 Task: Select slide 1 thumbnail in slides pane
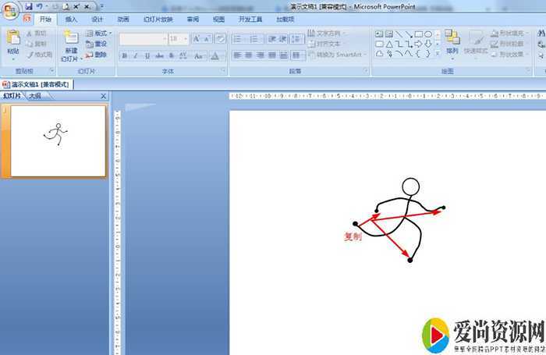coord(58,141)
